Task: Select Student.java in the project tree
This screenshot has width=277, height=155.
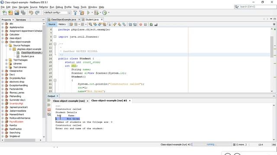Action: coord(27,56)
